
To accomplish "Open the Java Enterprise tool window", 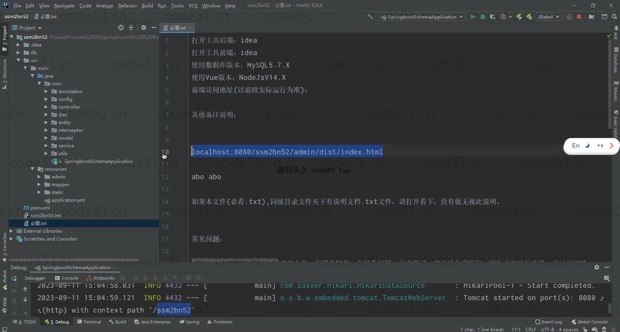I will (152, 322).
